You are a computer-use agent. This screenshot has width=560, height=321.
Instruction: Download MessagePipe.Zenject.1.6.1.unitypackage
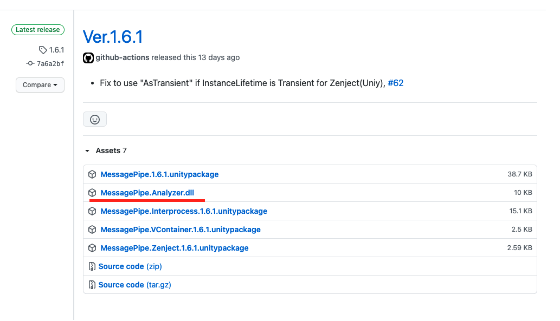tap(175, 248)
